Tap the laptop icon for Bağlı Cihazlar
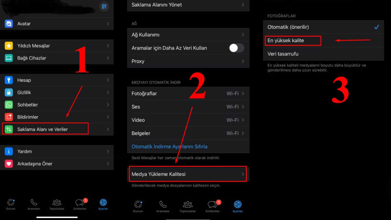 click(9, 58)
